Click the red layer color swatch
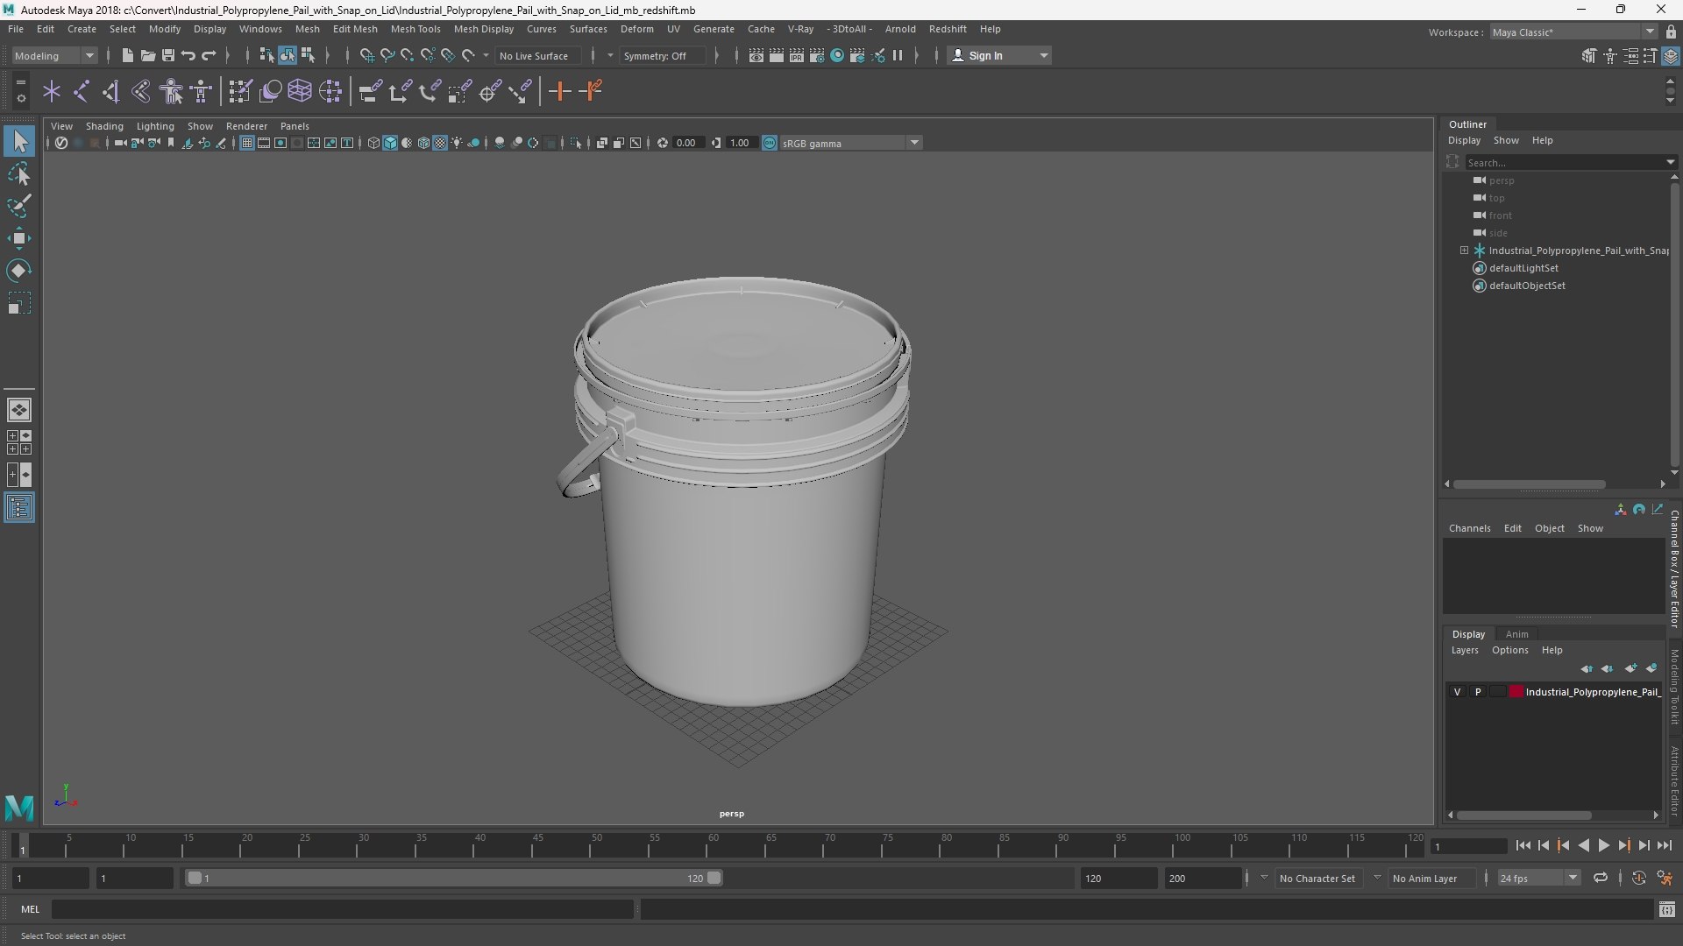This screenshot has height=946, width=1683. 1516,692
